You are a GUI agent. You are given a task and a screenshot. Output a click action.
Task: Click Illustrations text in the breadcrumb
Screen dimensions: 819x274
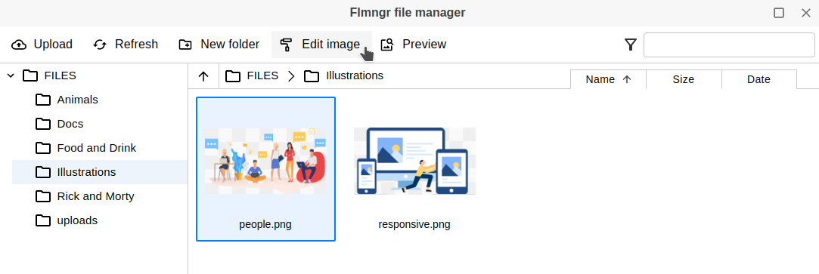355,76
